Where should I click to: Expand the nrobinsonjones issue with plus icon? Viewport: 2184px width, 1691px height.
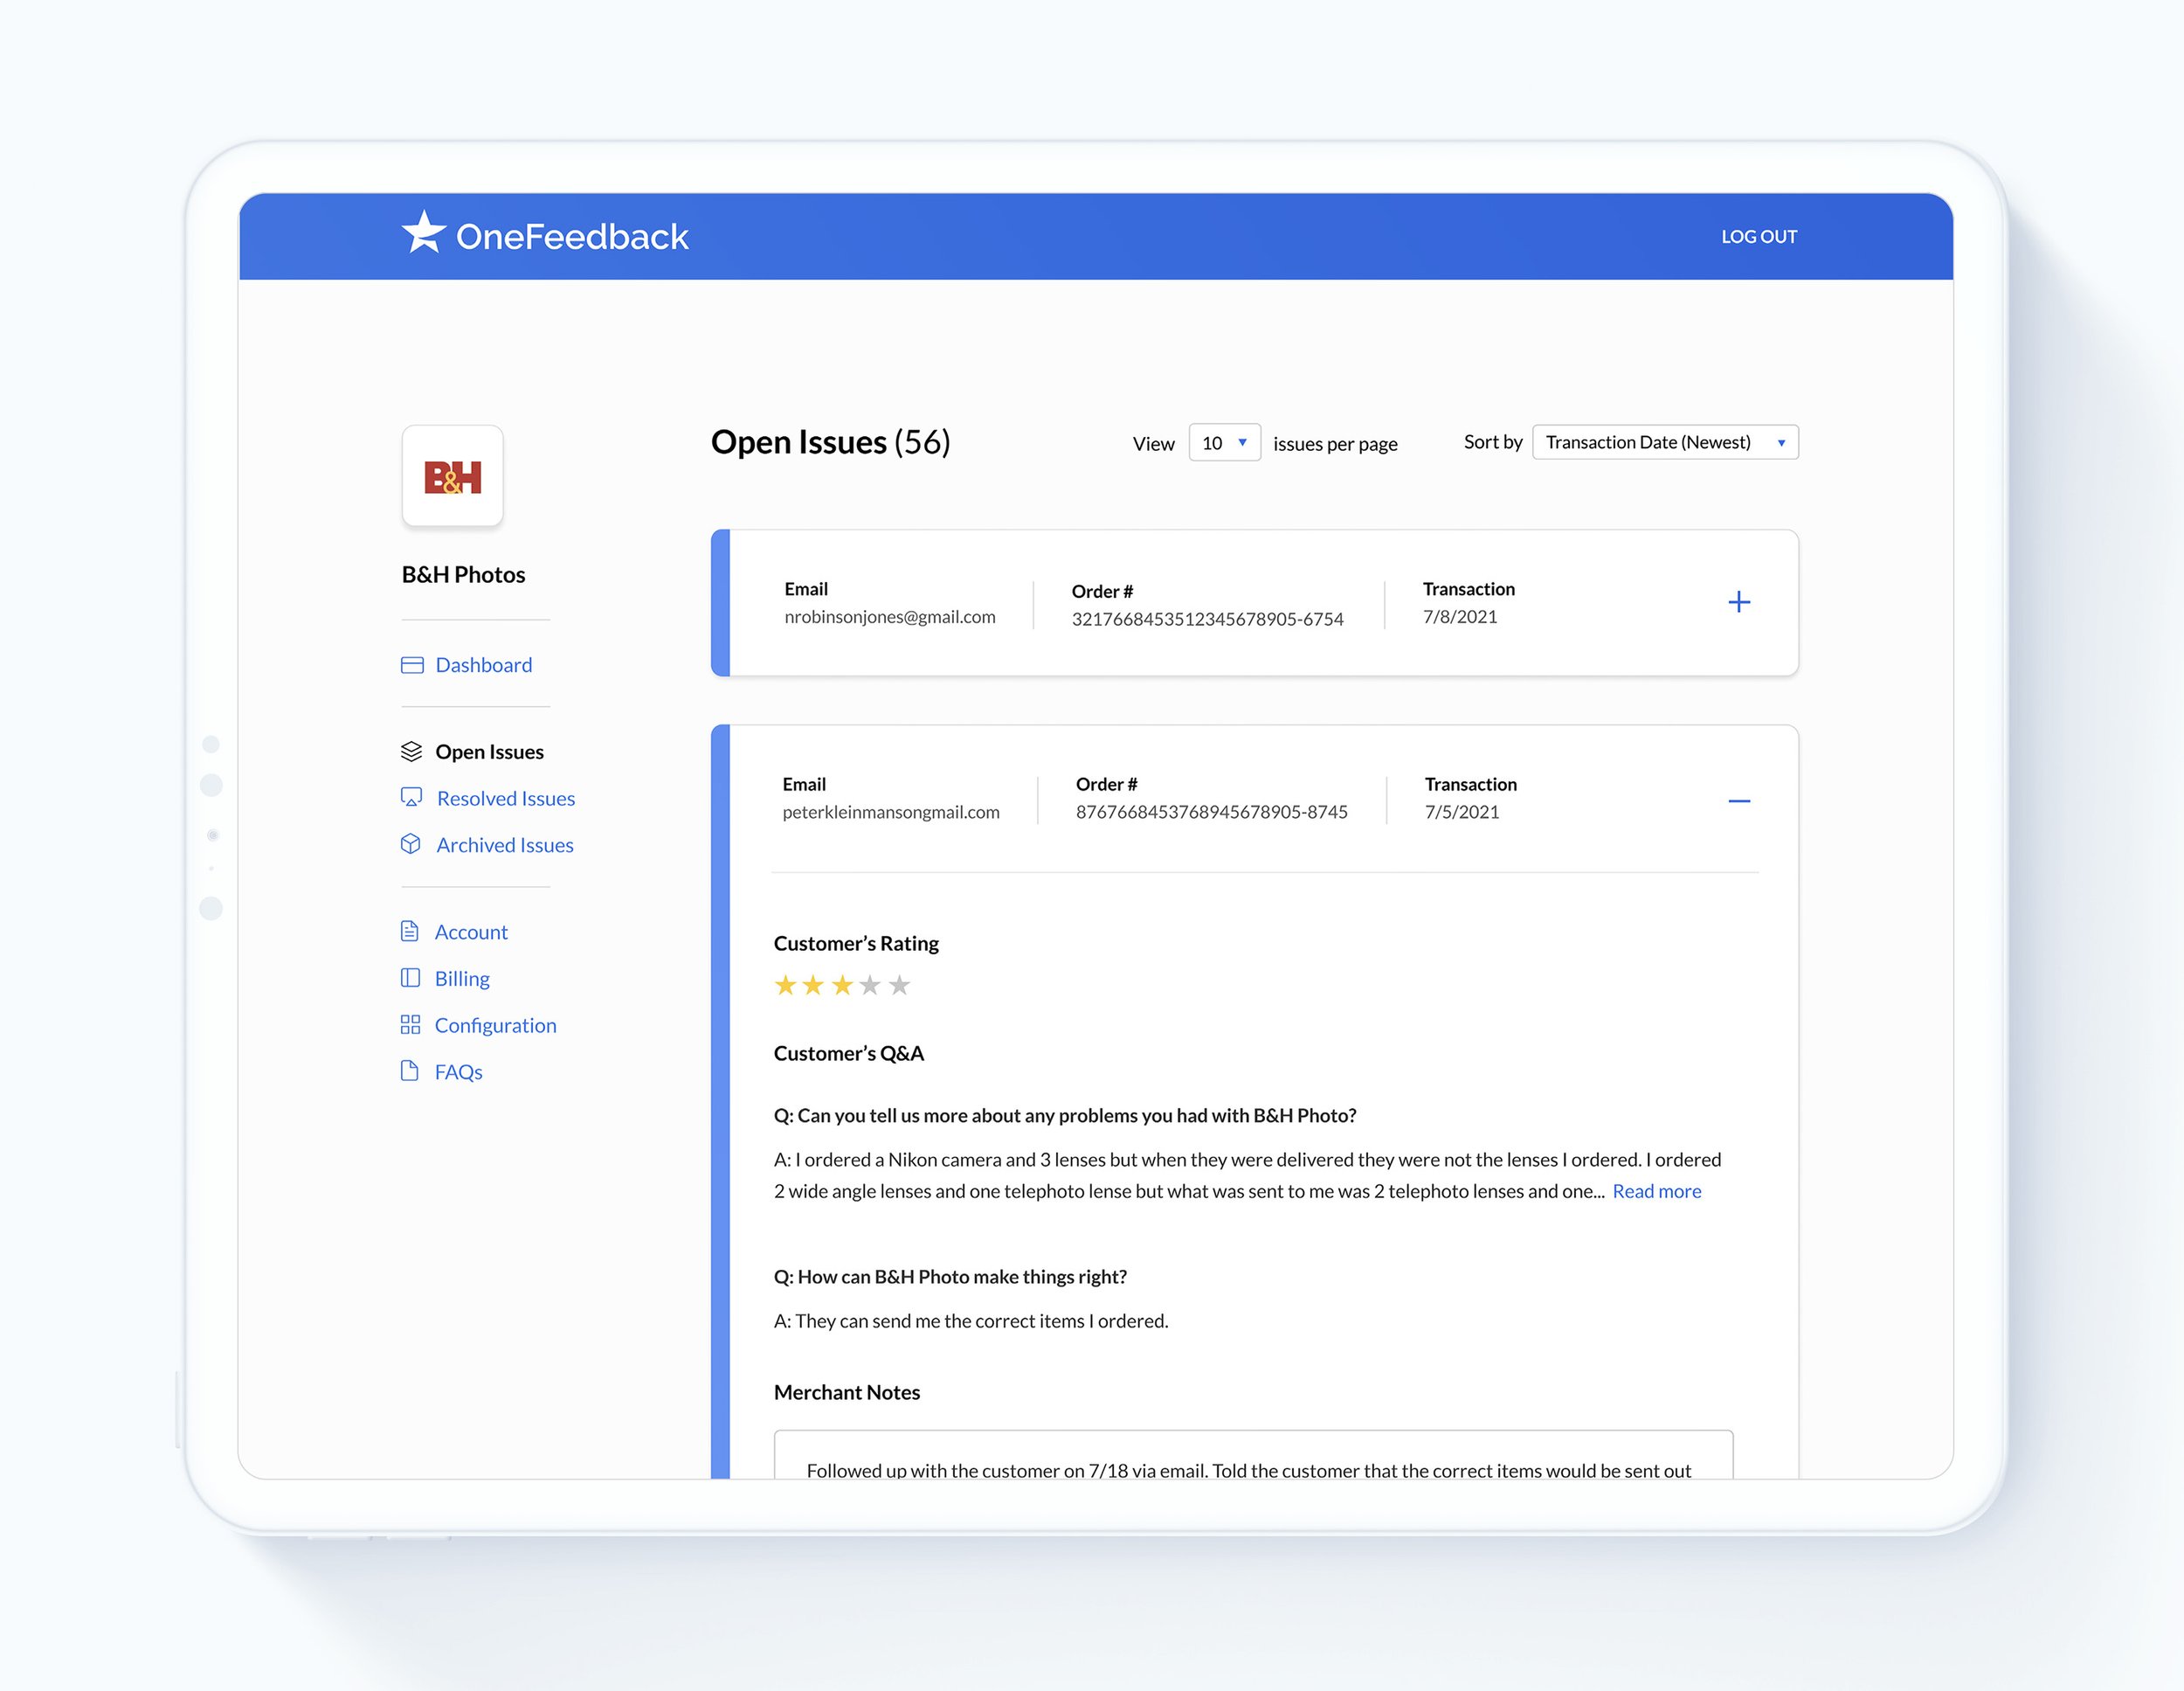pos(1739,602)
